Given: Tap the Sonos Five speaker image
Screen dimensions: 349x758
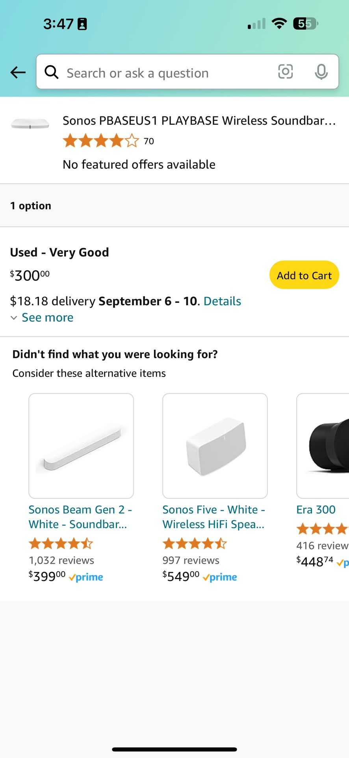Looking at the screenshot, I should click(215, 446).
